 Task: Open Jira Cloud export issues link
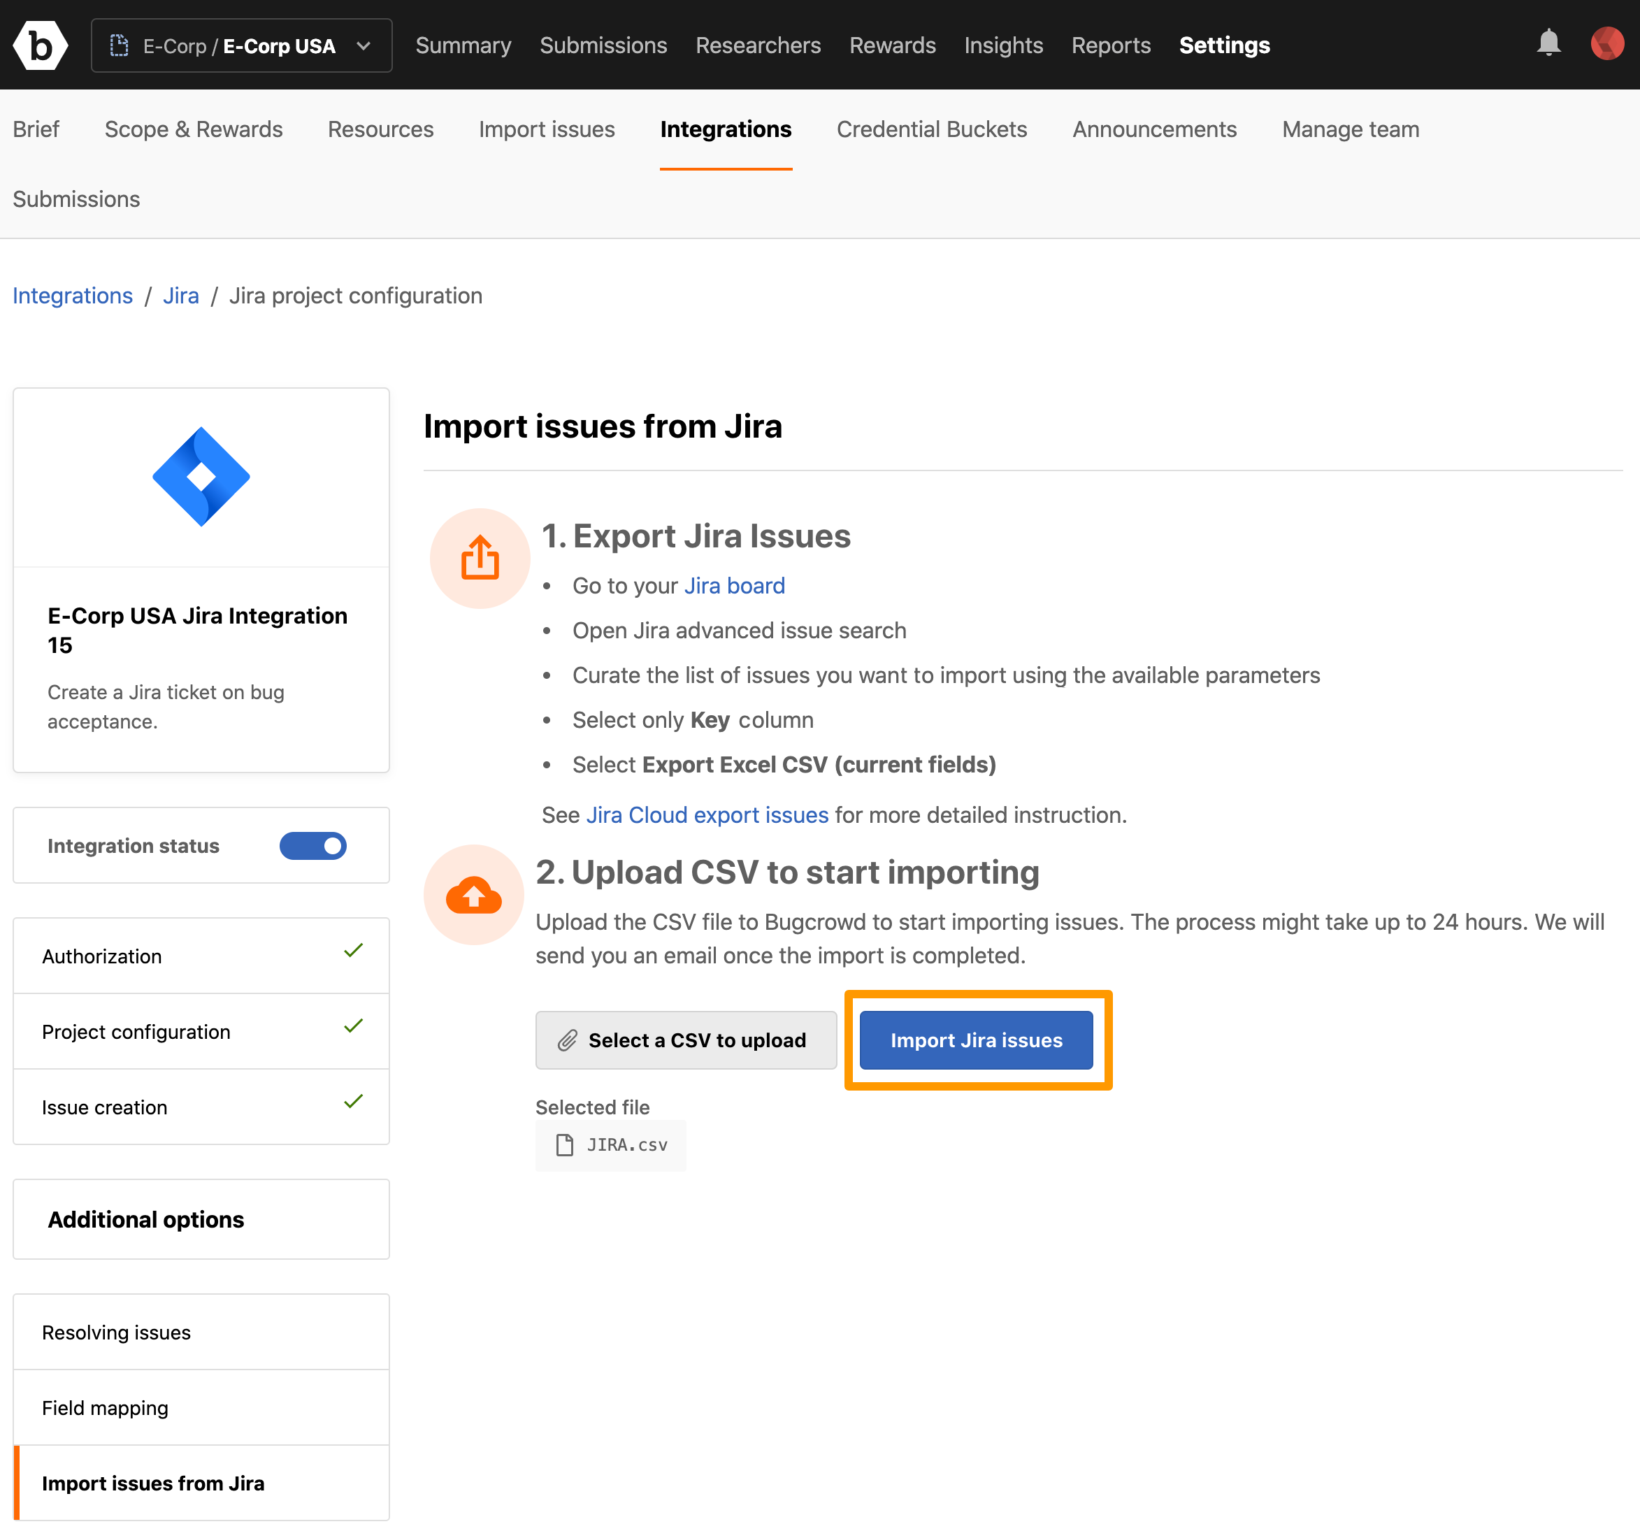click(707, 815)
